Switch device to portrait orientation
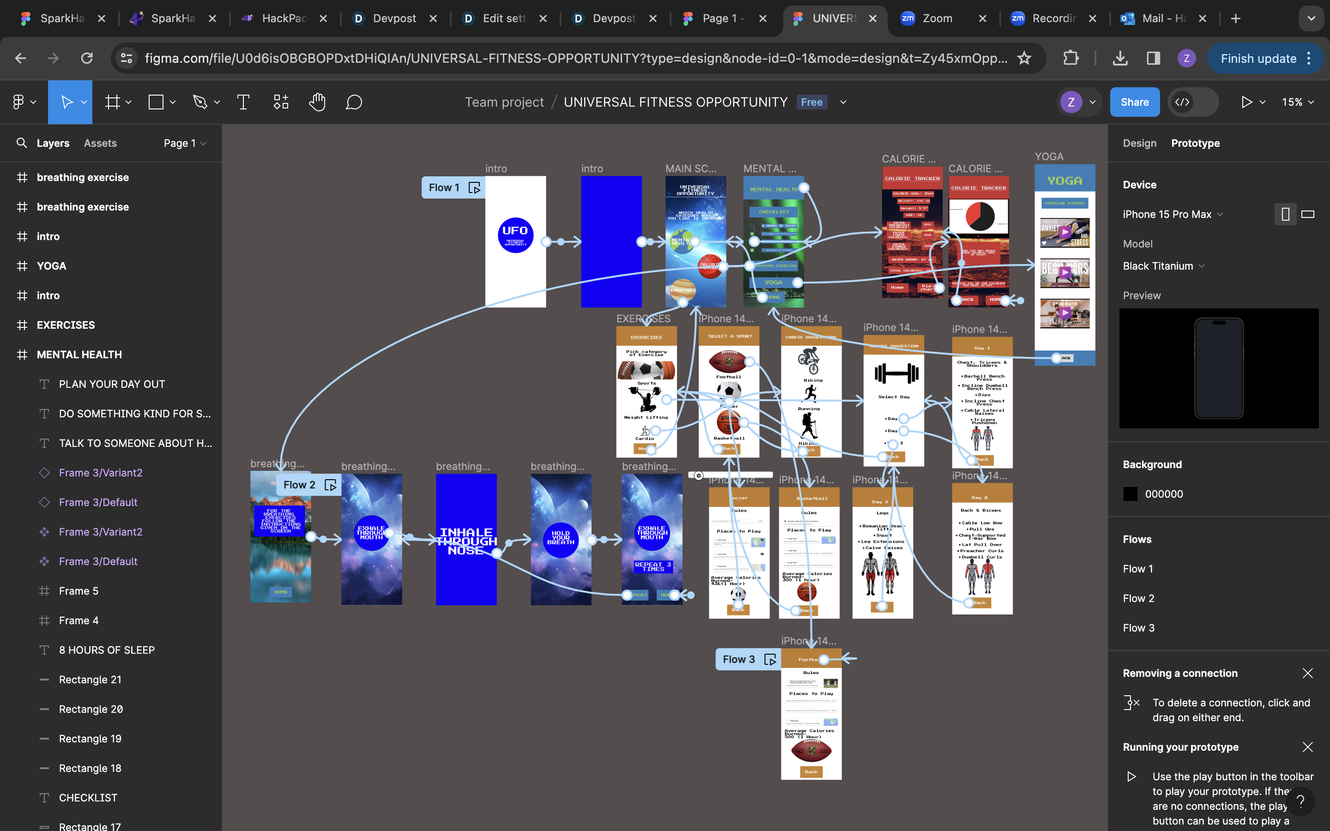1330x831 pixels. click(x=1285, y=214)
